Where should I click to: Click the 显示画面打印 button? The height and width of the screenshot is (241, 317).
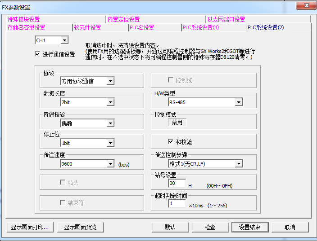30,227
